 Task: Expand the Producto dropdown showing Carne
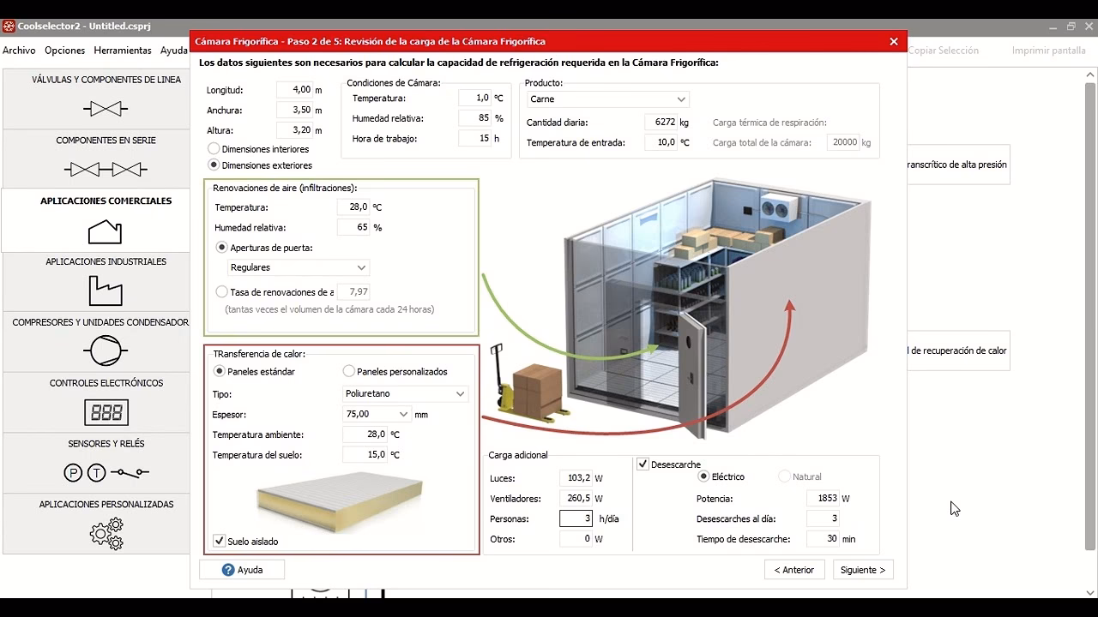(607, 99)
